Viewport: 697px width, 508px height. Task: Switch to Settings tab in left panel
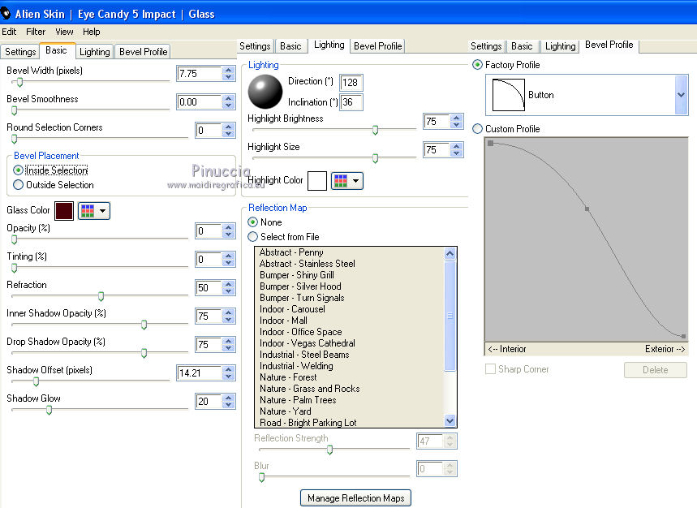20,52
